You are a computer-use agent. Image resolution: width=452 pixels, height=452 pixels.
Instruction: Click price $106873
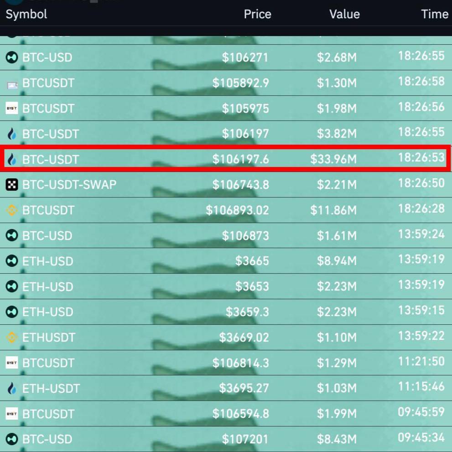pyautogui.click(x=245, y=235)
